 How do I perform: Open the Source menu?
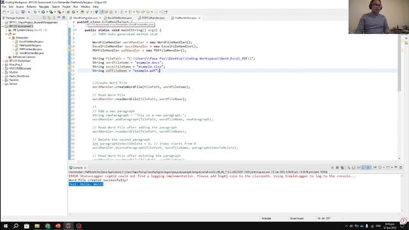[20, 7]
